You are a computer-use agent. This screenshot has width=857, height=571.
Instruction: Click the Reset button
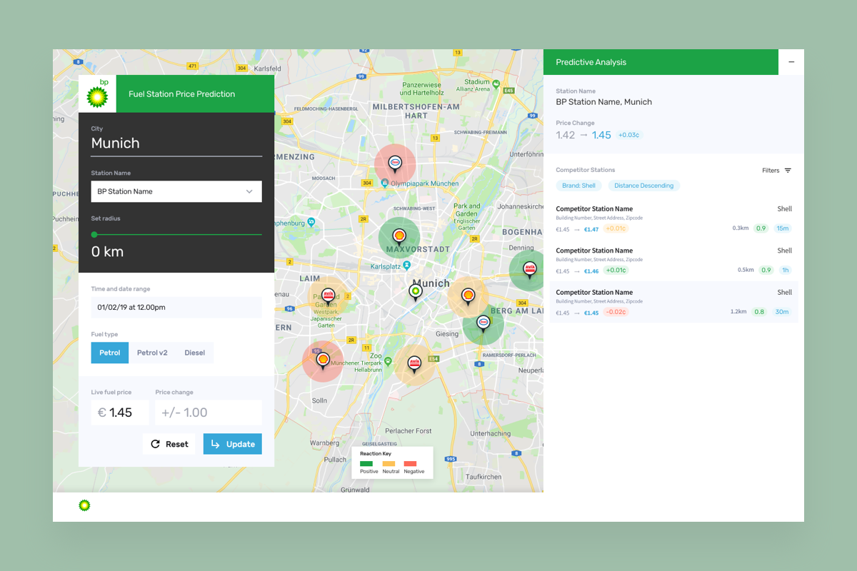pyautogui.click(x=169, y=443)
